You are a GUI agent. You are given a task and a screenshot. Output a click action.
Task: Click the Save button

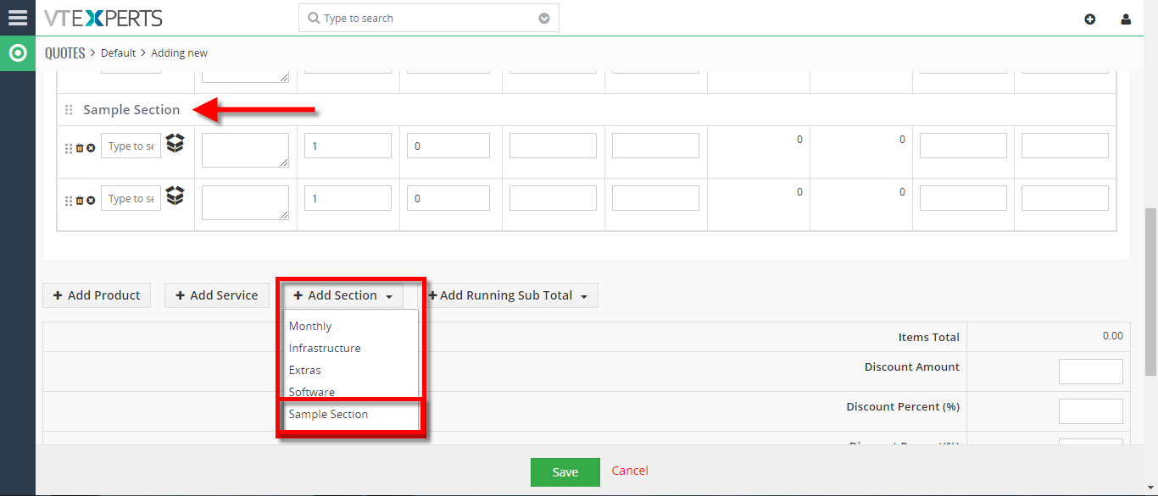point(565,472)
